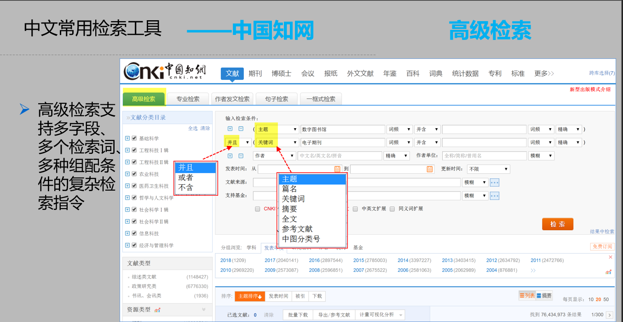Uncheck the 农业科技 checkbox

pos(134,174)
